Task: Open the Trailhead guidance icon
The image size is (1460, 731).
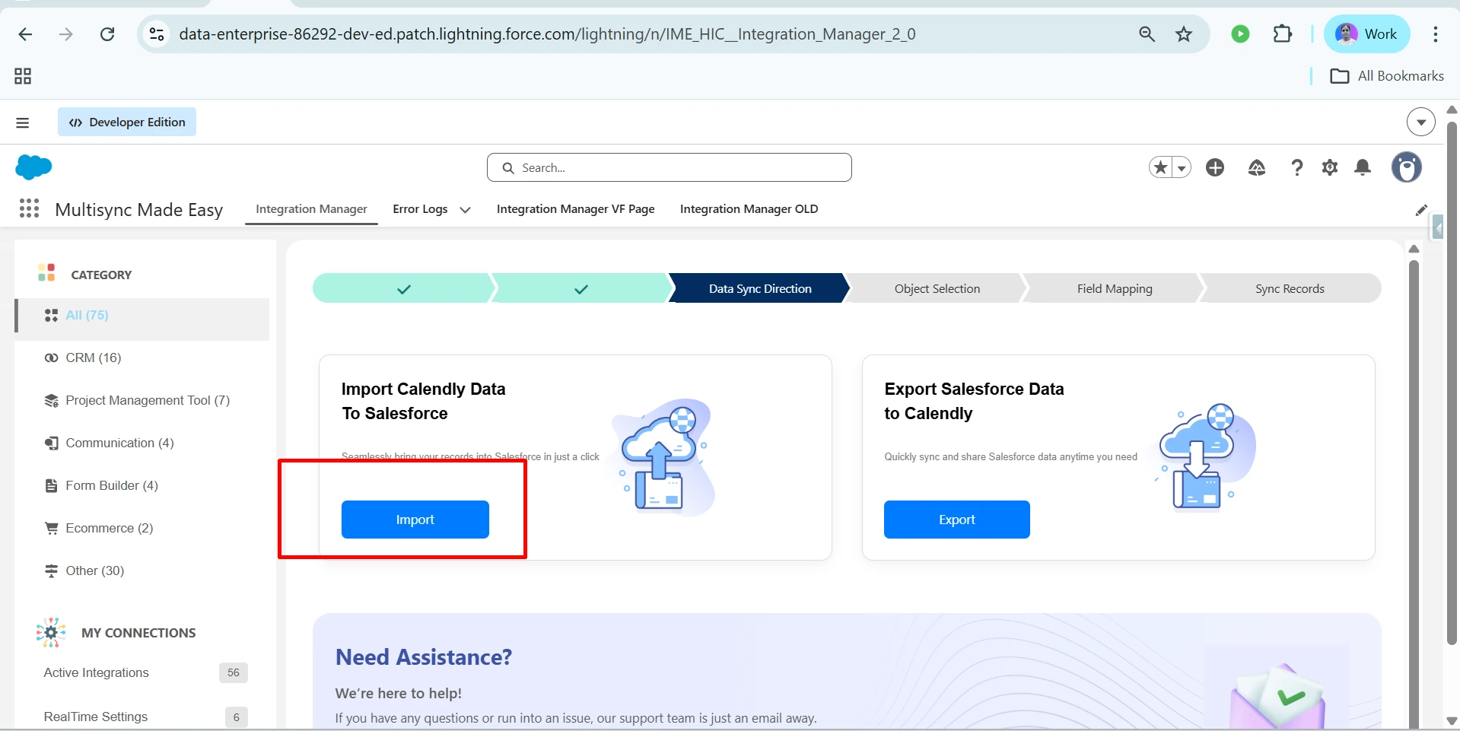Action: pos(1257,167)
